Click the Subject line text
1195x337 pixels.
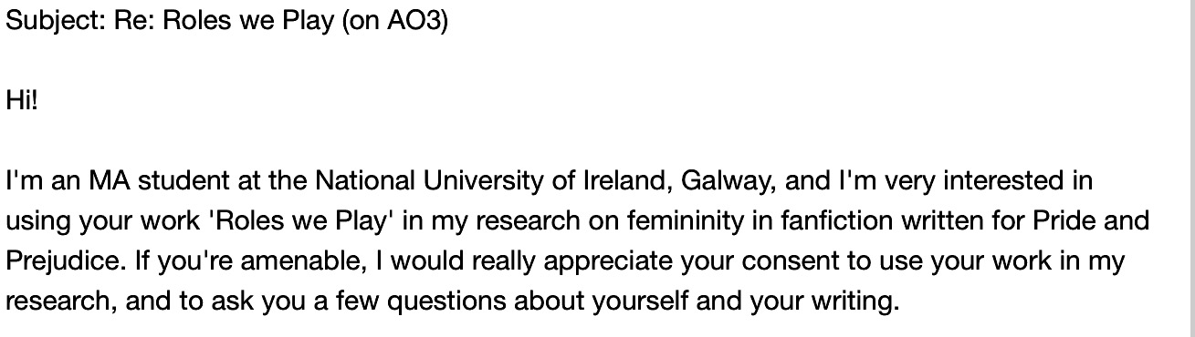(227, 21)
